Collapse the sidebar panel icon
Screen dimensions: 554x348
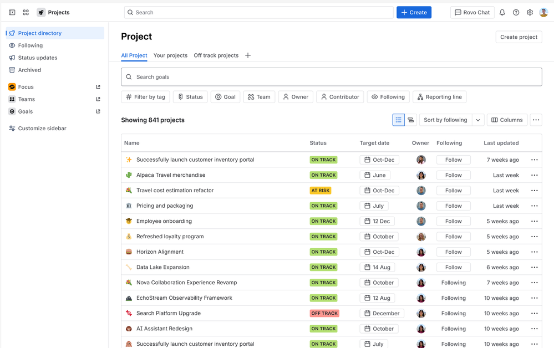pyautogui.click(x=12, y=12)
